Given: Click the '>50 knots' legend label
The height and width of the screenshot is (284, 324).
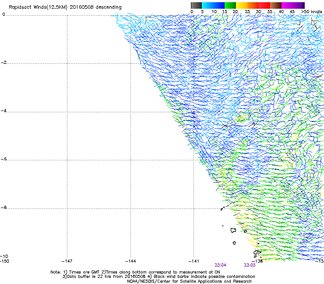Looking at the screenshot, I should point(311,12).
